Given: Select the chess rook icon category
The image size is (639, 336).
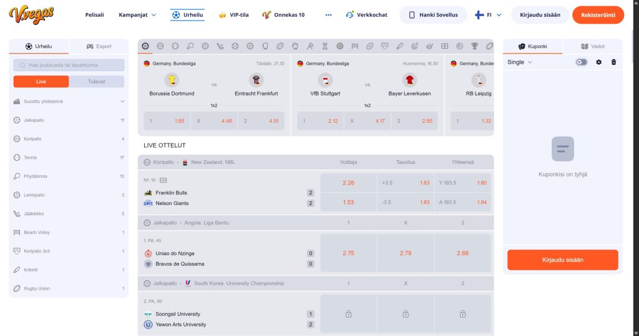Looking at the screenshot, I should click(x=324, y=46).
